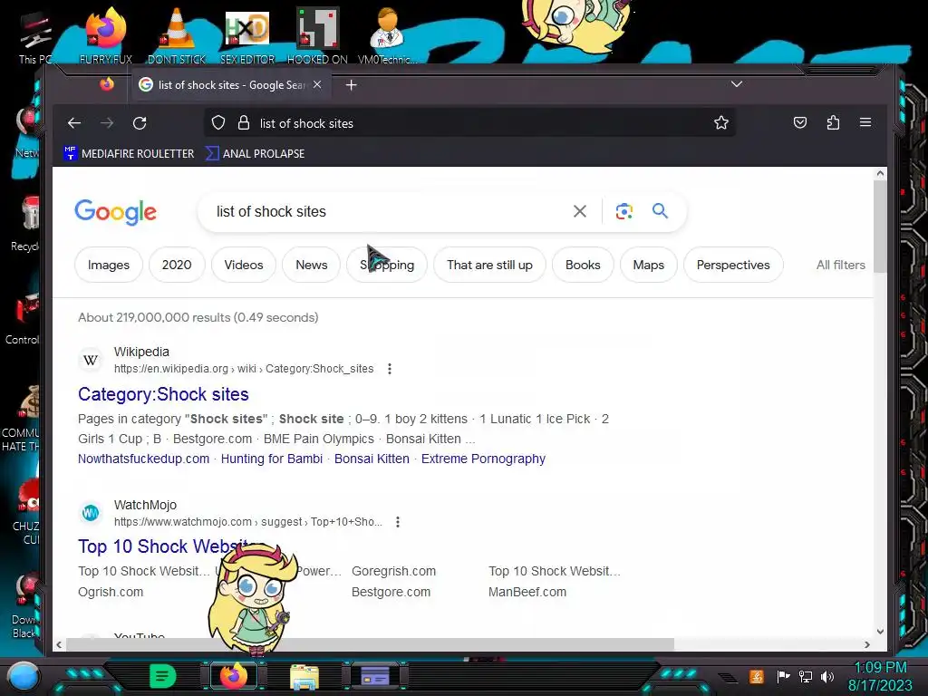Viewport: 928px width, 696px height.
Task: Open tracking protection shield icon
Action: coord(218,123)
